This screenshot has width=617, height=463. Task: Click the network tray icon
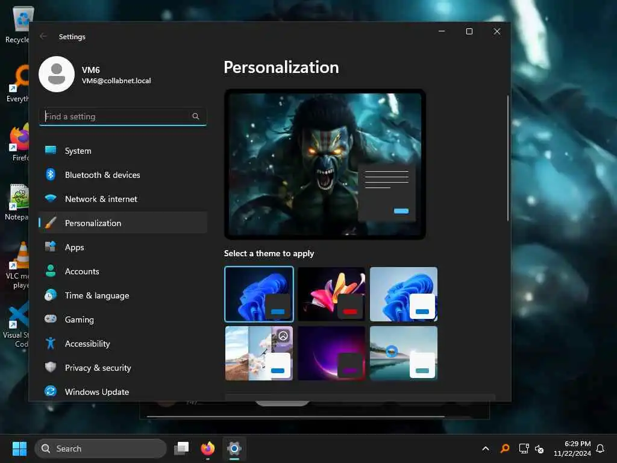pos(524,449)
